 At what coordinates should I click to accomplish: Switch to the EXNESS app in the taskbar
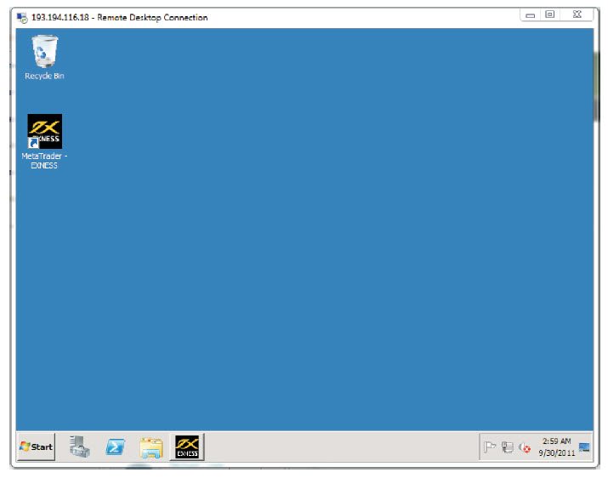(x=186, y=447)
